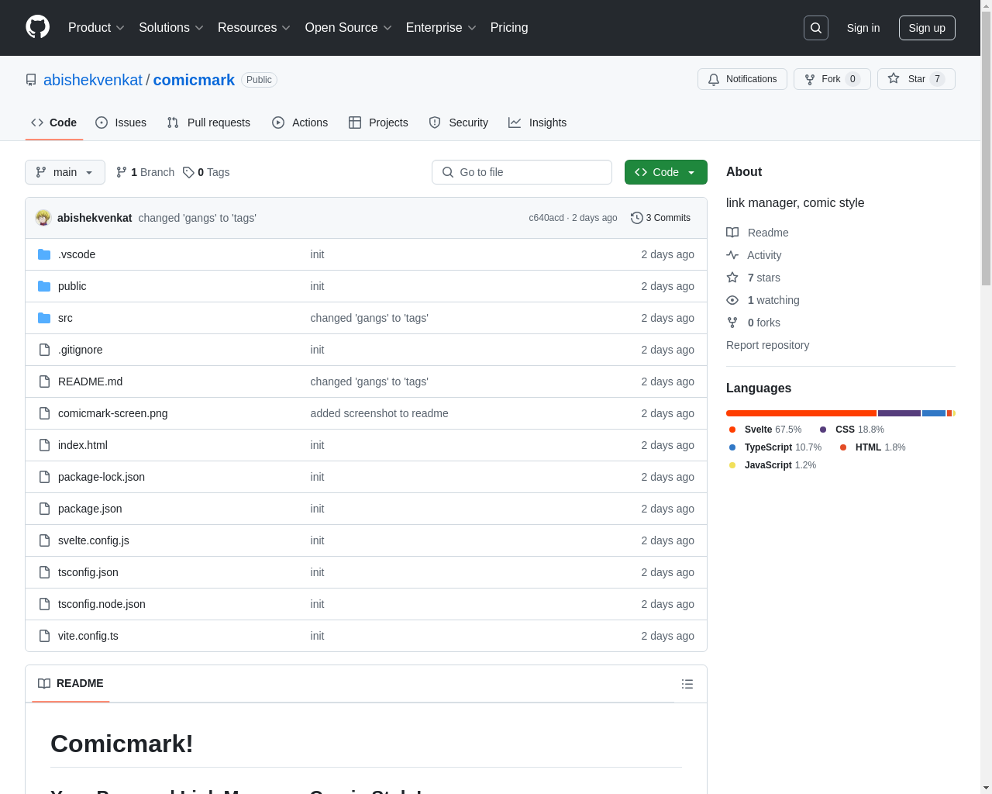Open README outline list icon
This screenshot has height=794, width=992.
point(687,684)
